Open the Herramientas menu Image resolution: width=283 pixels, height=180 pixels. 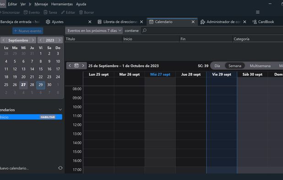tap(62, 4)
